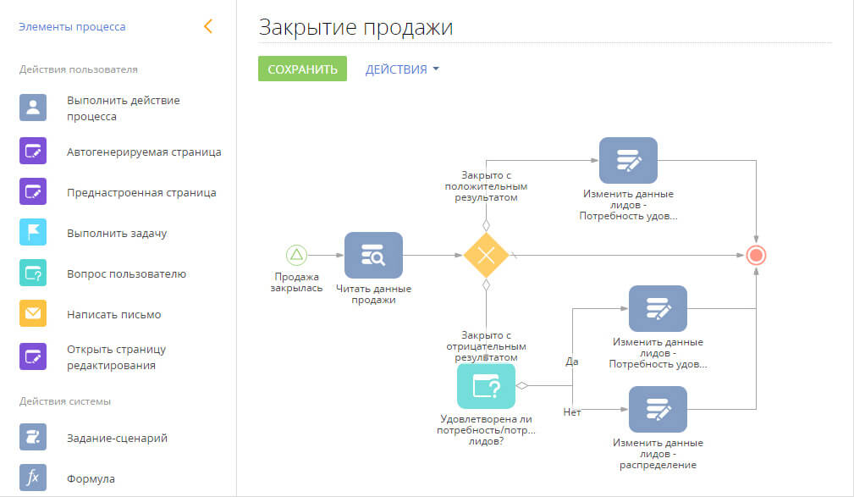Image resolution: width=854 pixels, height=497 pixels.
Task: Select the red process end event
Action: [755, 253]
